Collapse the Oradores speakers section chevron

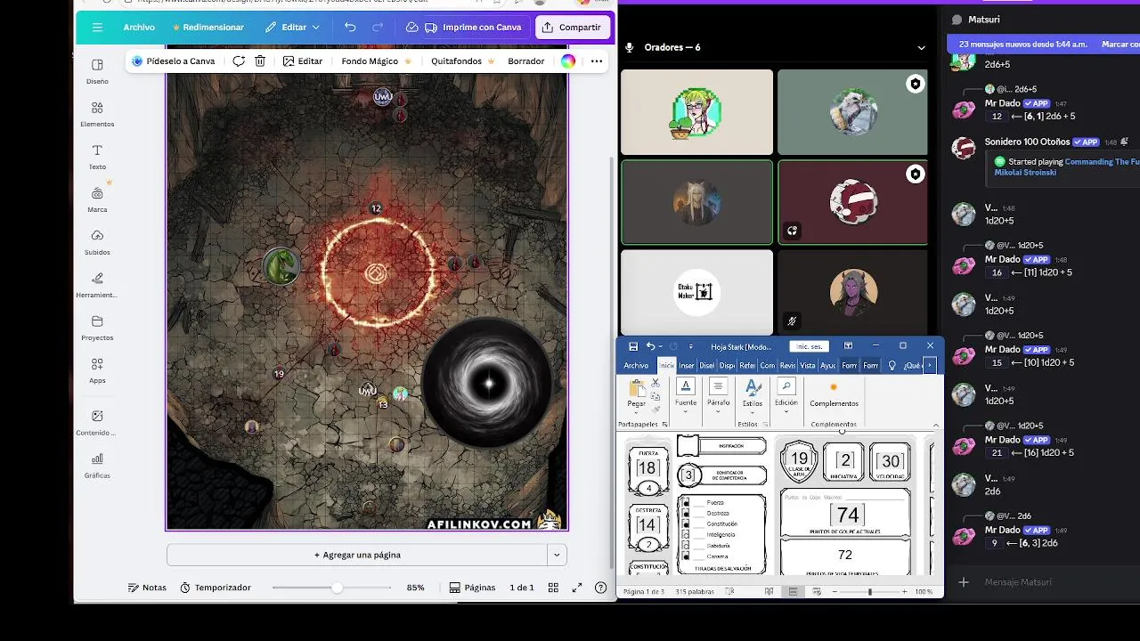coord(921,47)
